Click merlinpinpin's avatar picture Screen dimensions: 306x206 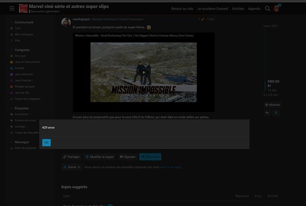point(66,22)
